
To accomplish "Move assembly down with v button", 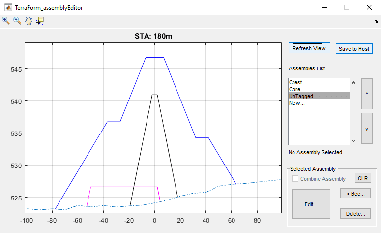I will pyautogui.click(x=367, y=128).
